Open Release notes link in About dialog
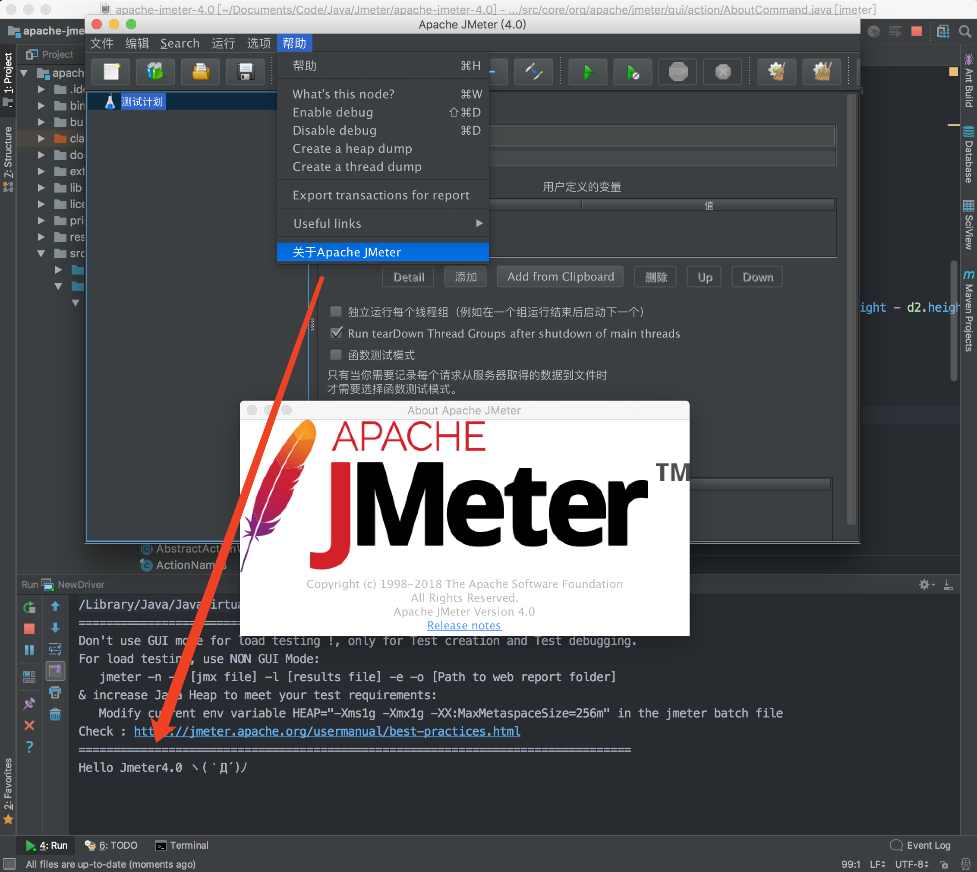Screen dimensions: 977x872 [463, 625]
